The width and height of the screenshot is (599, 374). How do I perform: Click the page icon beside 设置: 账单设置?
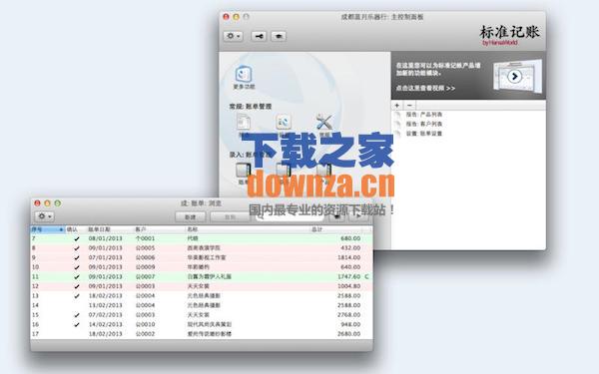point(398,134)
